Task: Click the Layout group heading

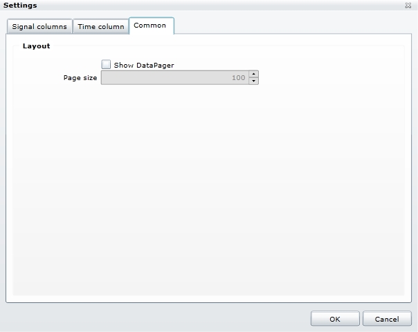Action: [36, 46]
